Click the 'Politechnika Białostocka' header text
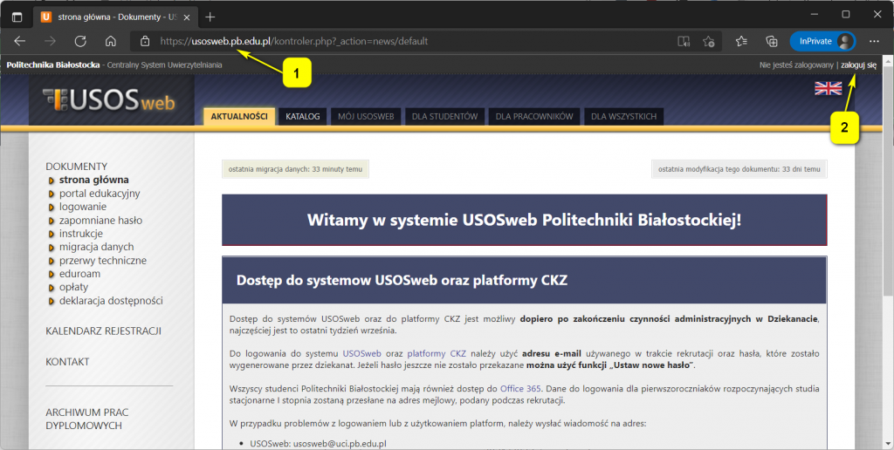 click(53, 65)
